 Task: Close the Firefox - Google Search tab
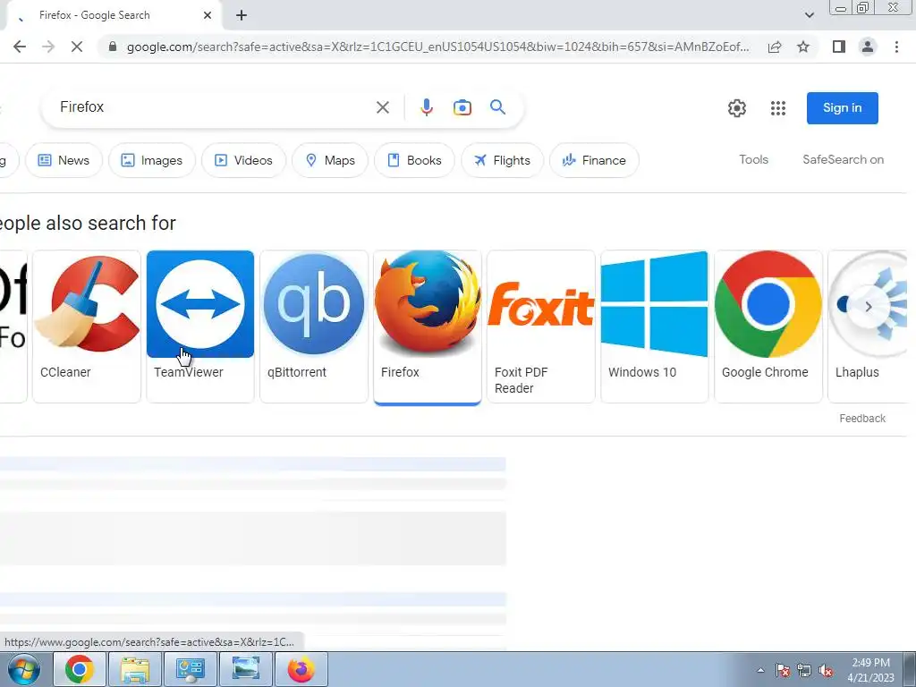(208, 15)
